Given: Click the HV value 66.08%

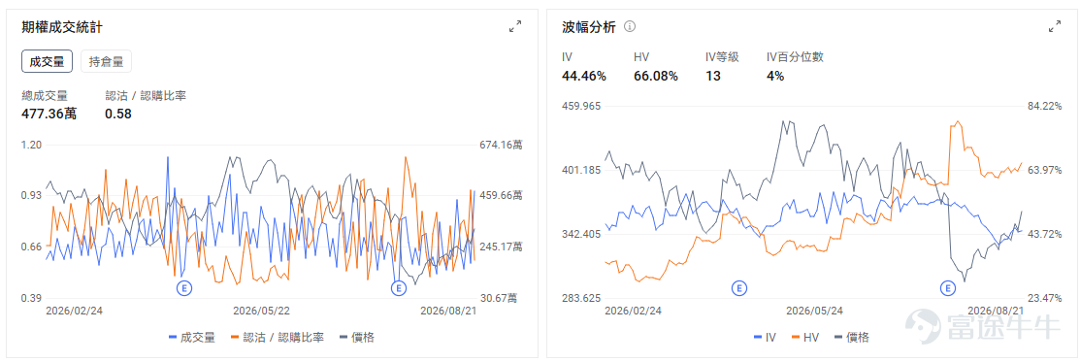Looking at the screenshot, I should point(656,76).
